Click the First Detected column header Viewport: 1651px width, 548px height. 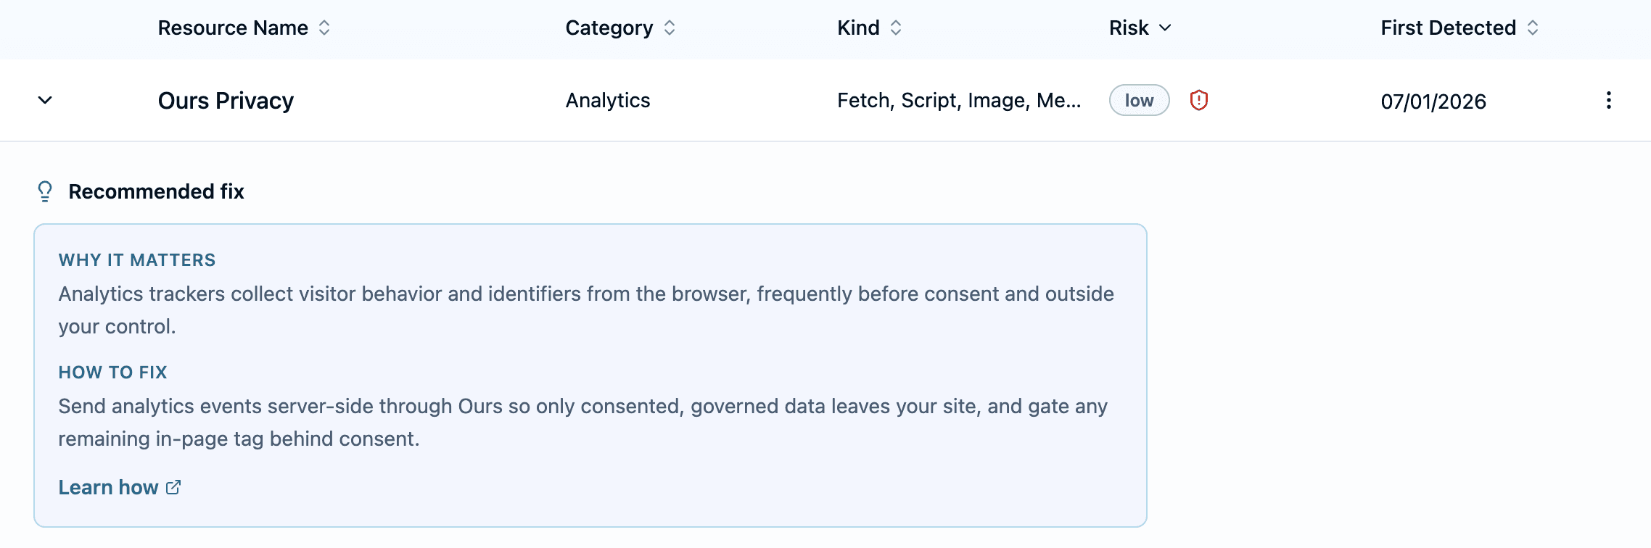click(x=1449, y=28)
